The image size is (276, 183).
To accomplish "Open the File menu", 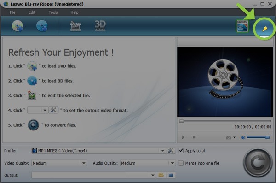I will [12, 12].
